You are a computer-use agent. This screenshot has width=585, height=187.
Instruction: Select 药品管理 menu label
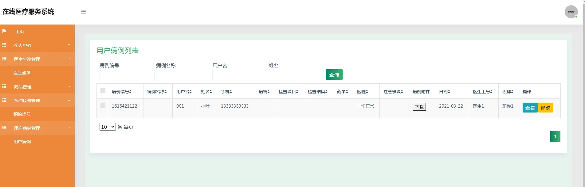[x=23, y=87]
